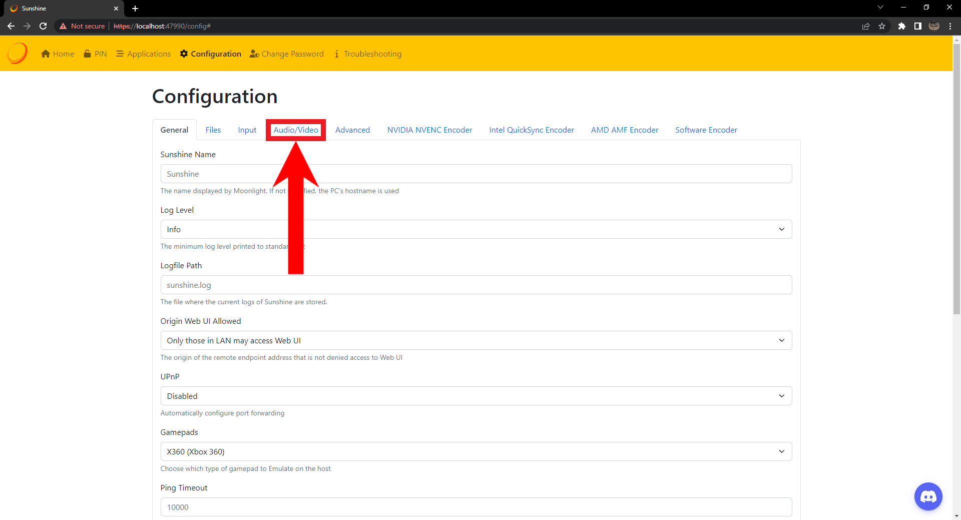Expand the UPnP dropdown
The height and width of the screenshot is (520, 961).
click(476, 396)
